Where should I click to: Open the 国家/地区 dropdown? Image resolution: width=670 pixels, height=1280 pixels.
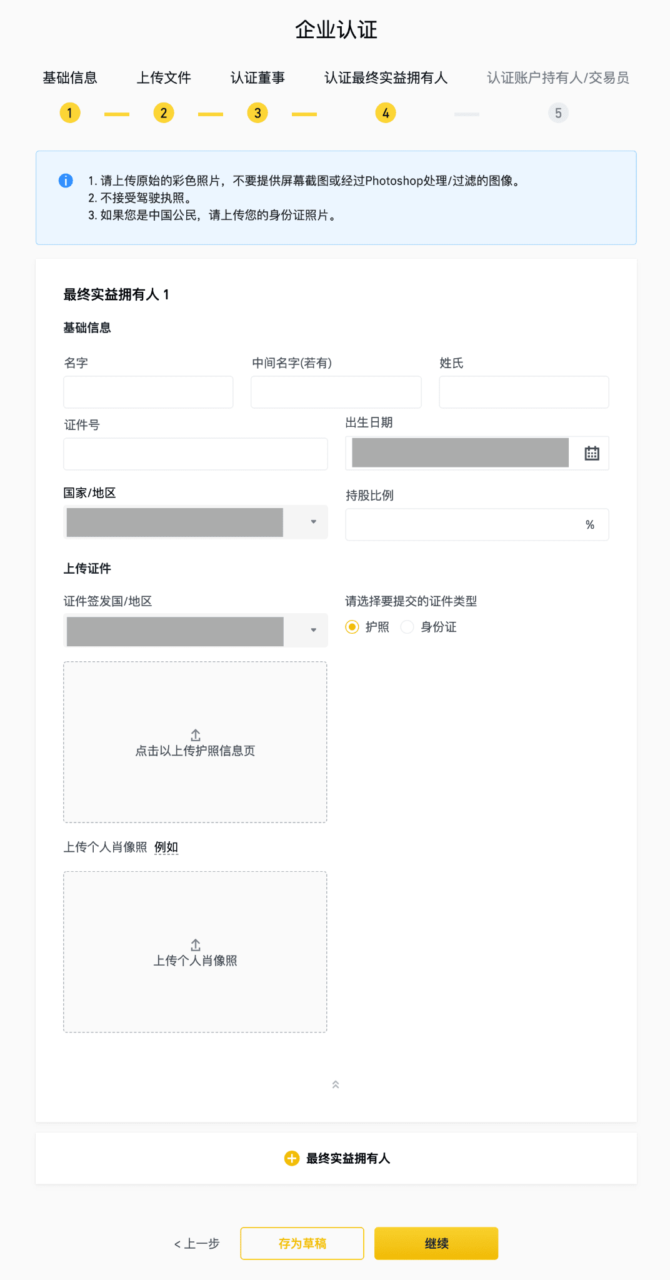[195, 522]
